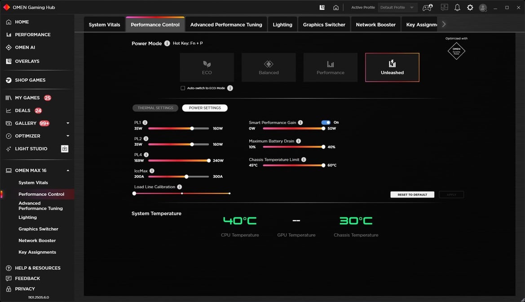This screenshot has height=302, width=525.
Task: Show IccMax info tooltip
Action: point(152,171)
